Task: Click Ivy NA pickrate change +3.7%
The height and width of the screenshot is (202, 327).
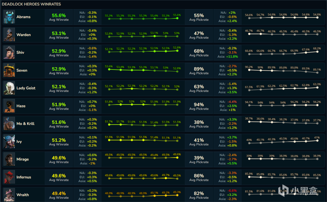Action: click(232, 137)
